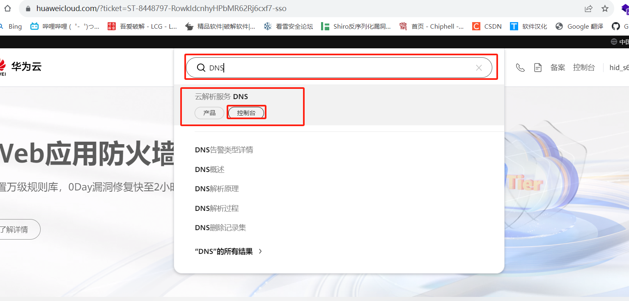Click the globe language selector icon
629x301 pixels.
(614, 42)
